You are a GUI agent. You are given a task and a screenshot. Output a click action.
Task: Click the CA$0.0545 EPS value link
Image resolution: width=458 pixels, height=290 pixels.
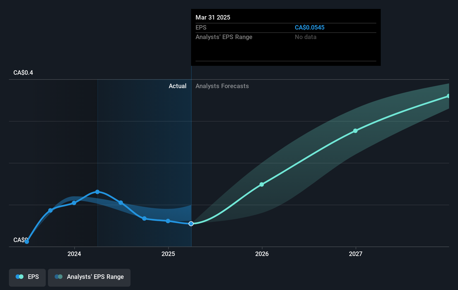[310, 27]
